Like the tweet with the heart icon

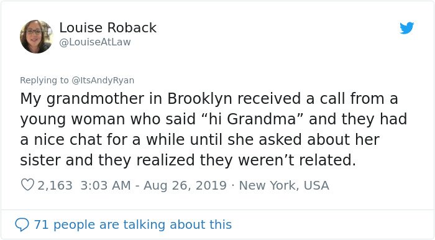tap(27, 185)
